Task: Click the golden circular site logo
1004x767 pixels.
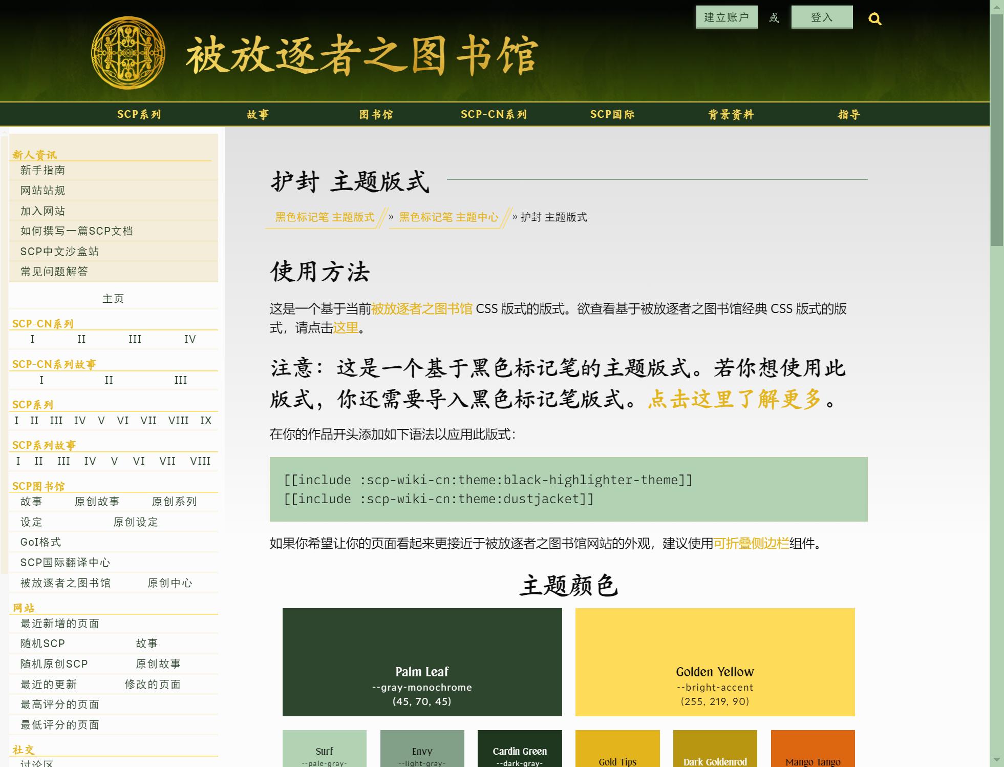Action: 128,53
